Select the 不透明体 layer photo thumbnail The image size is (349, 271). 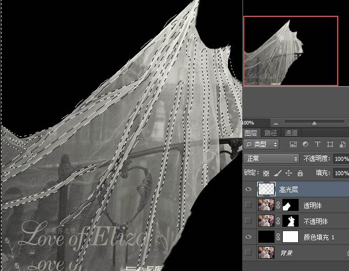[266, 221]
